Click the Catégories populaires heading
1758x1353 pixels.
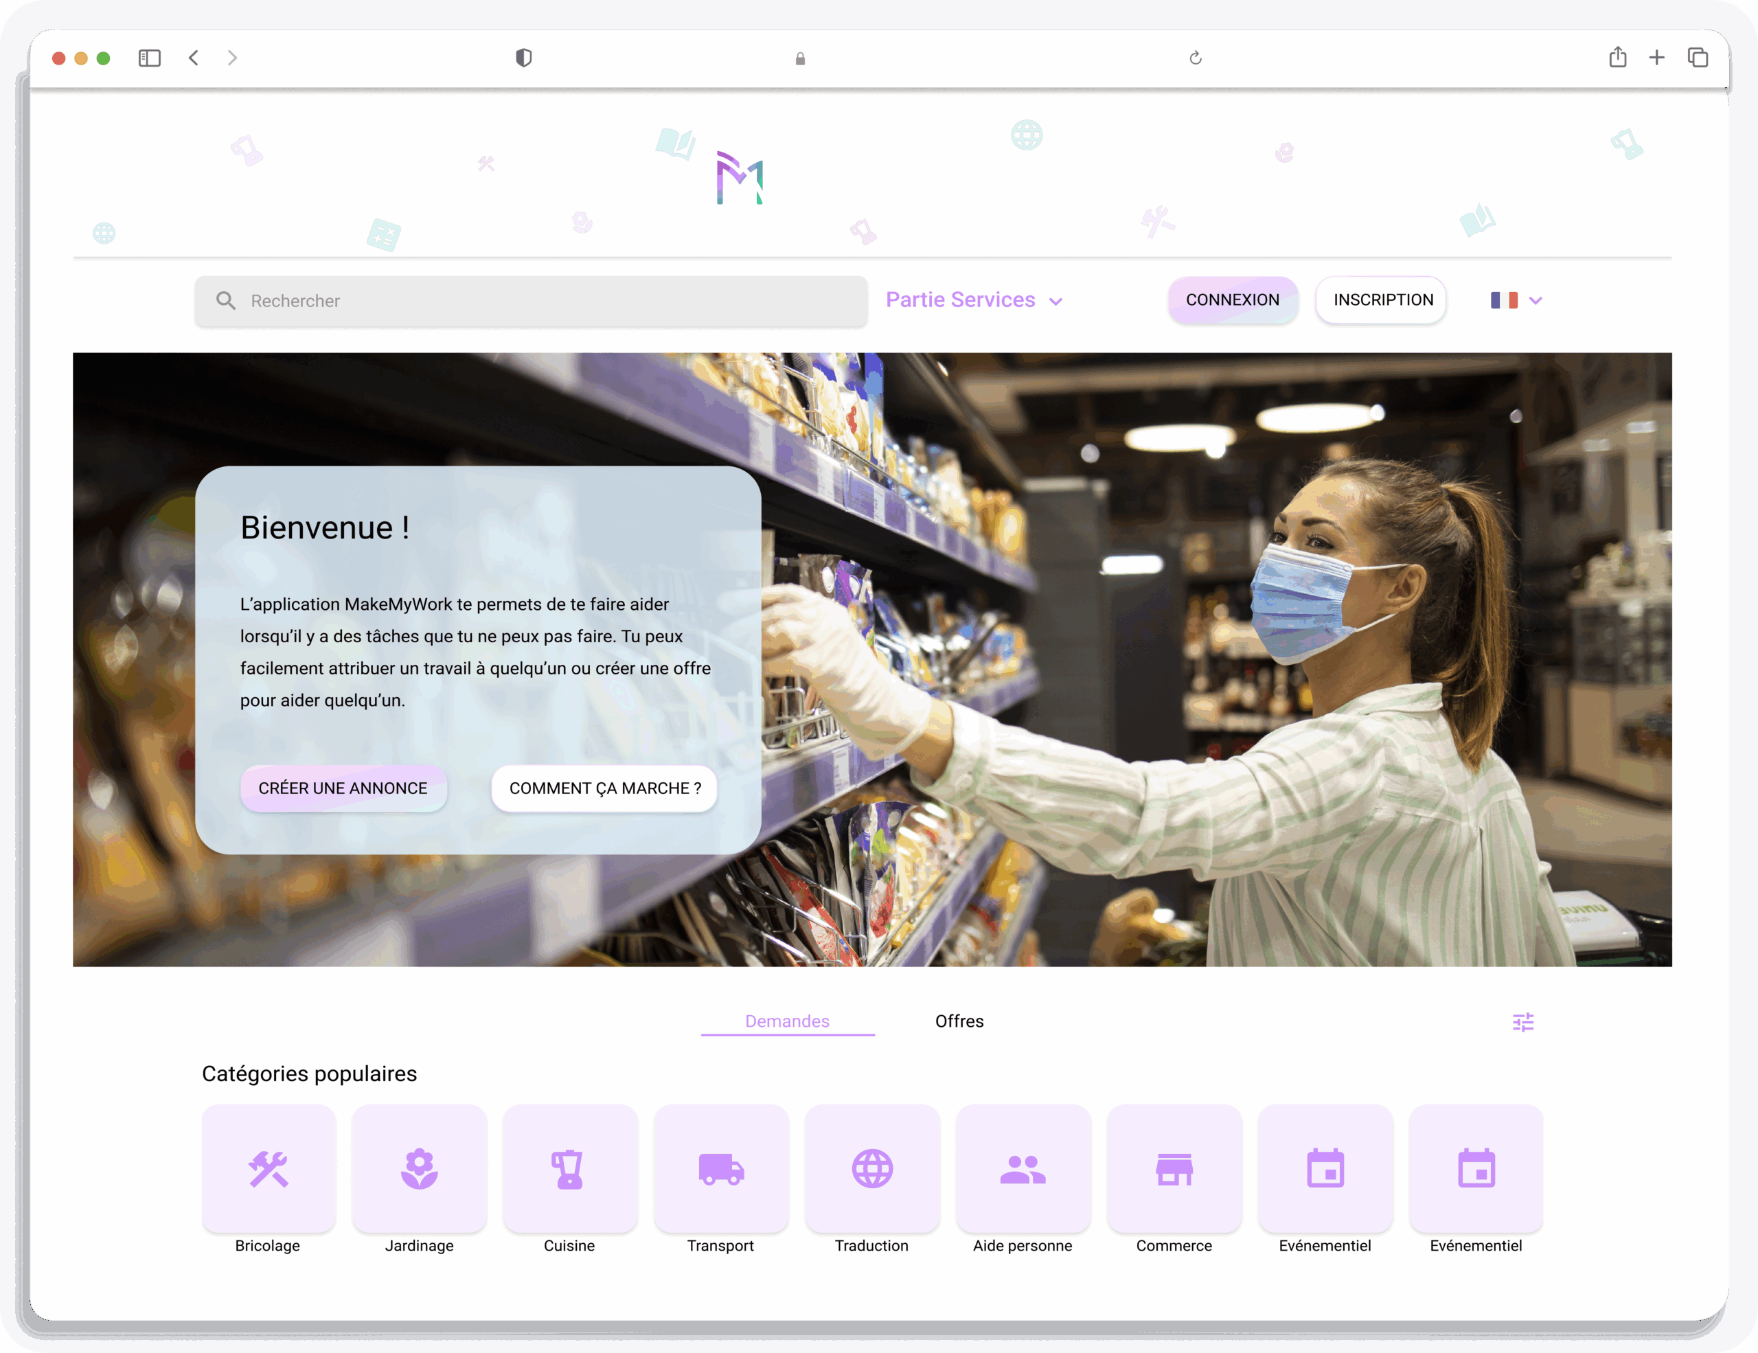coord(309,1075)
